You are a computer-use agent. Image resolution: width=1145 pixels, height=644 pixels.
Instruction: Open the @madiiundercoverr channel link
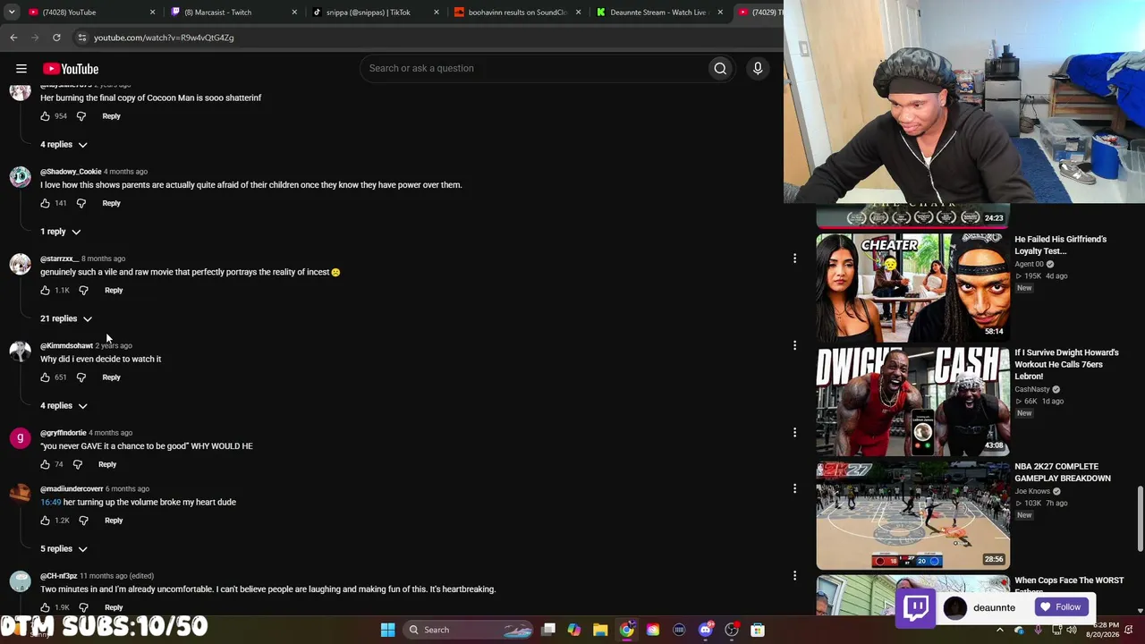(x=72, y=489)
